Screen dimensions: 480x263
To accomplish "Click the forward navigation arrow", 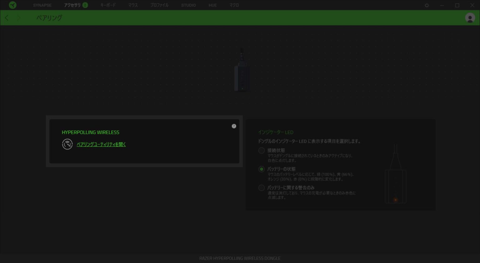I will coord(19,18).
